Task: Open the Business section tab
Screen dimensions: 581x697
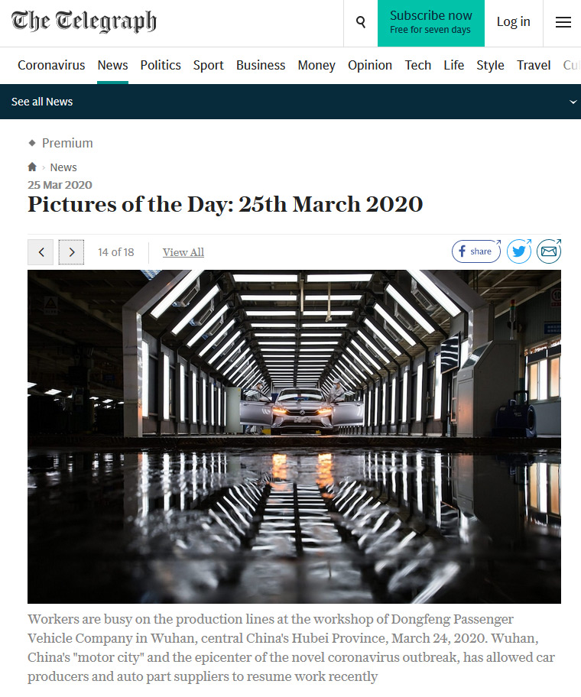Action: pos(261,66)
